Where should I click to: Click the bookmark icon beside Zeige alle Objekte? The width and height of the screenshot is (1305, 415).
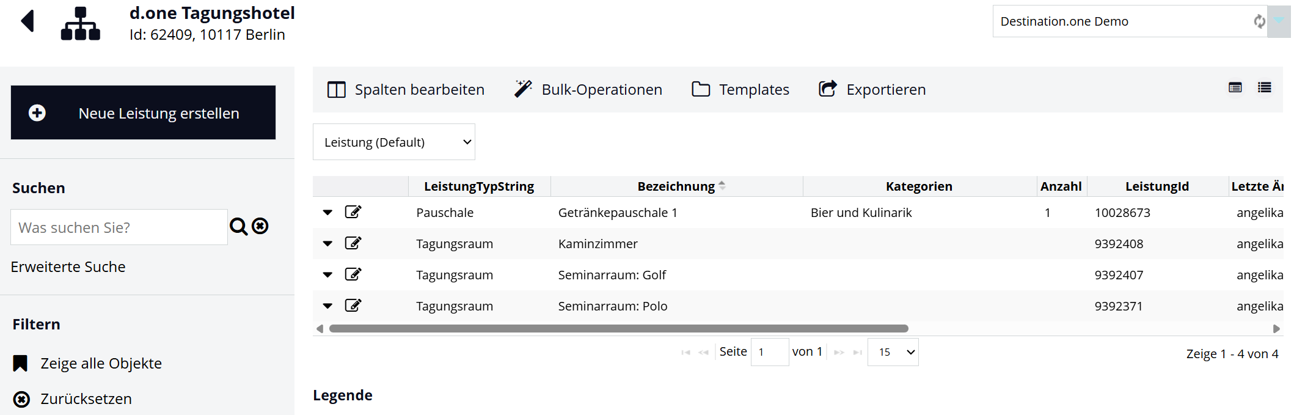pos(20,364)
